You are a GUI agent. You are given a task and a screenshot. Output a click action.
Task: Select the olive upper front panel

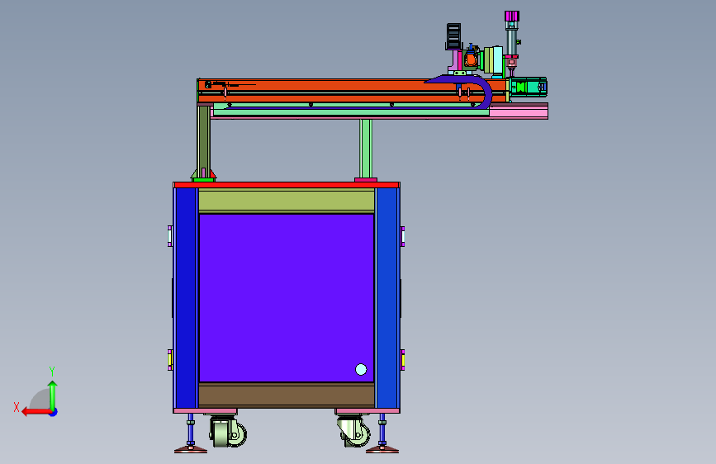pyautogui.click(x=287, y=201)
